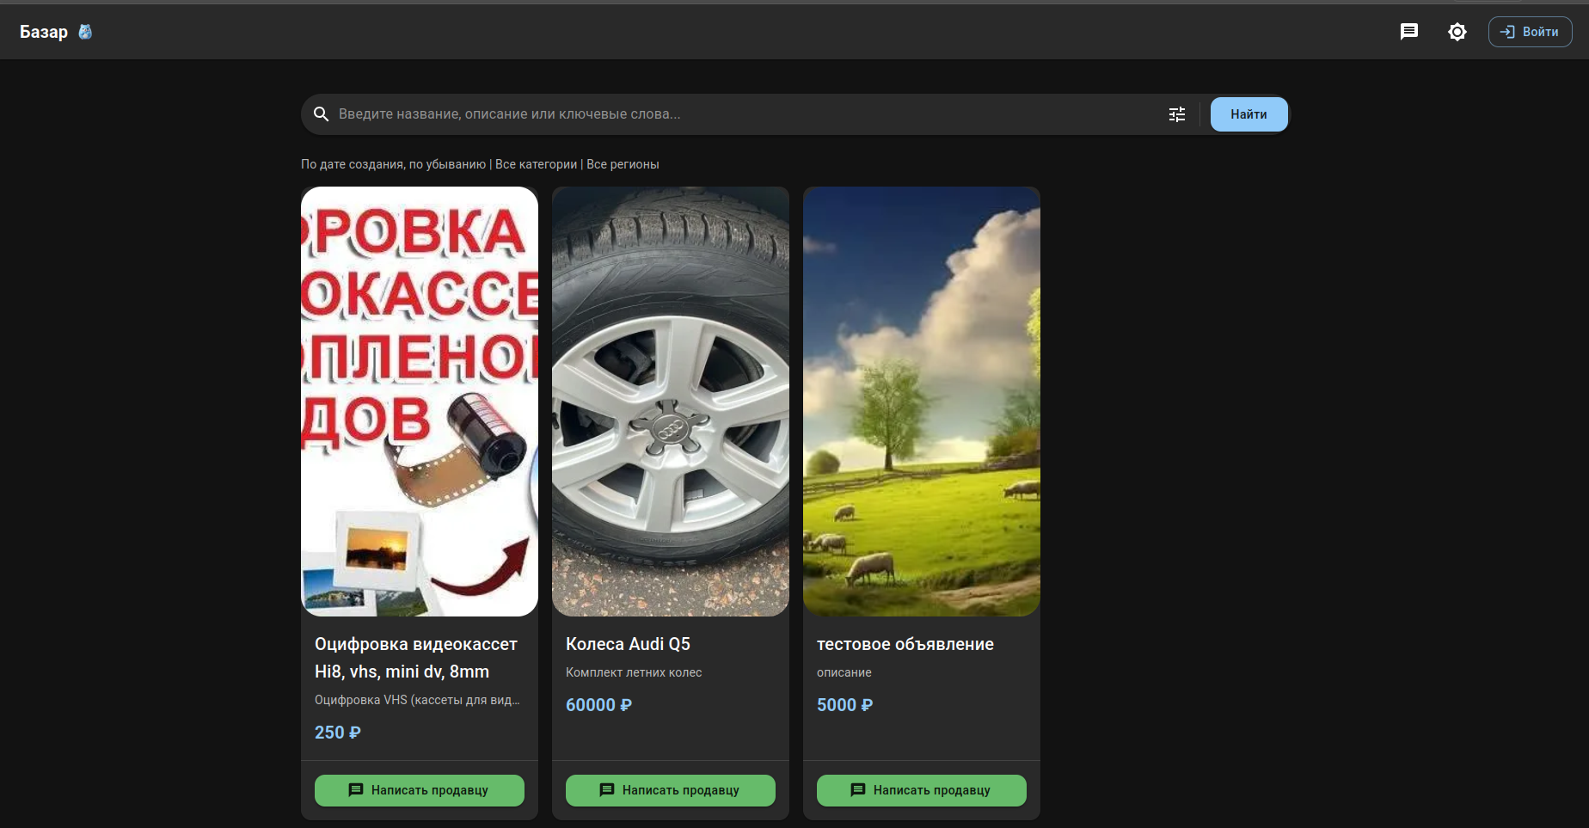Open the тестовое объявление listing title
Viewport: 1589px width, 828px height.
click(905, 644)
